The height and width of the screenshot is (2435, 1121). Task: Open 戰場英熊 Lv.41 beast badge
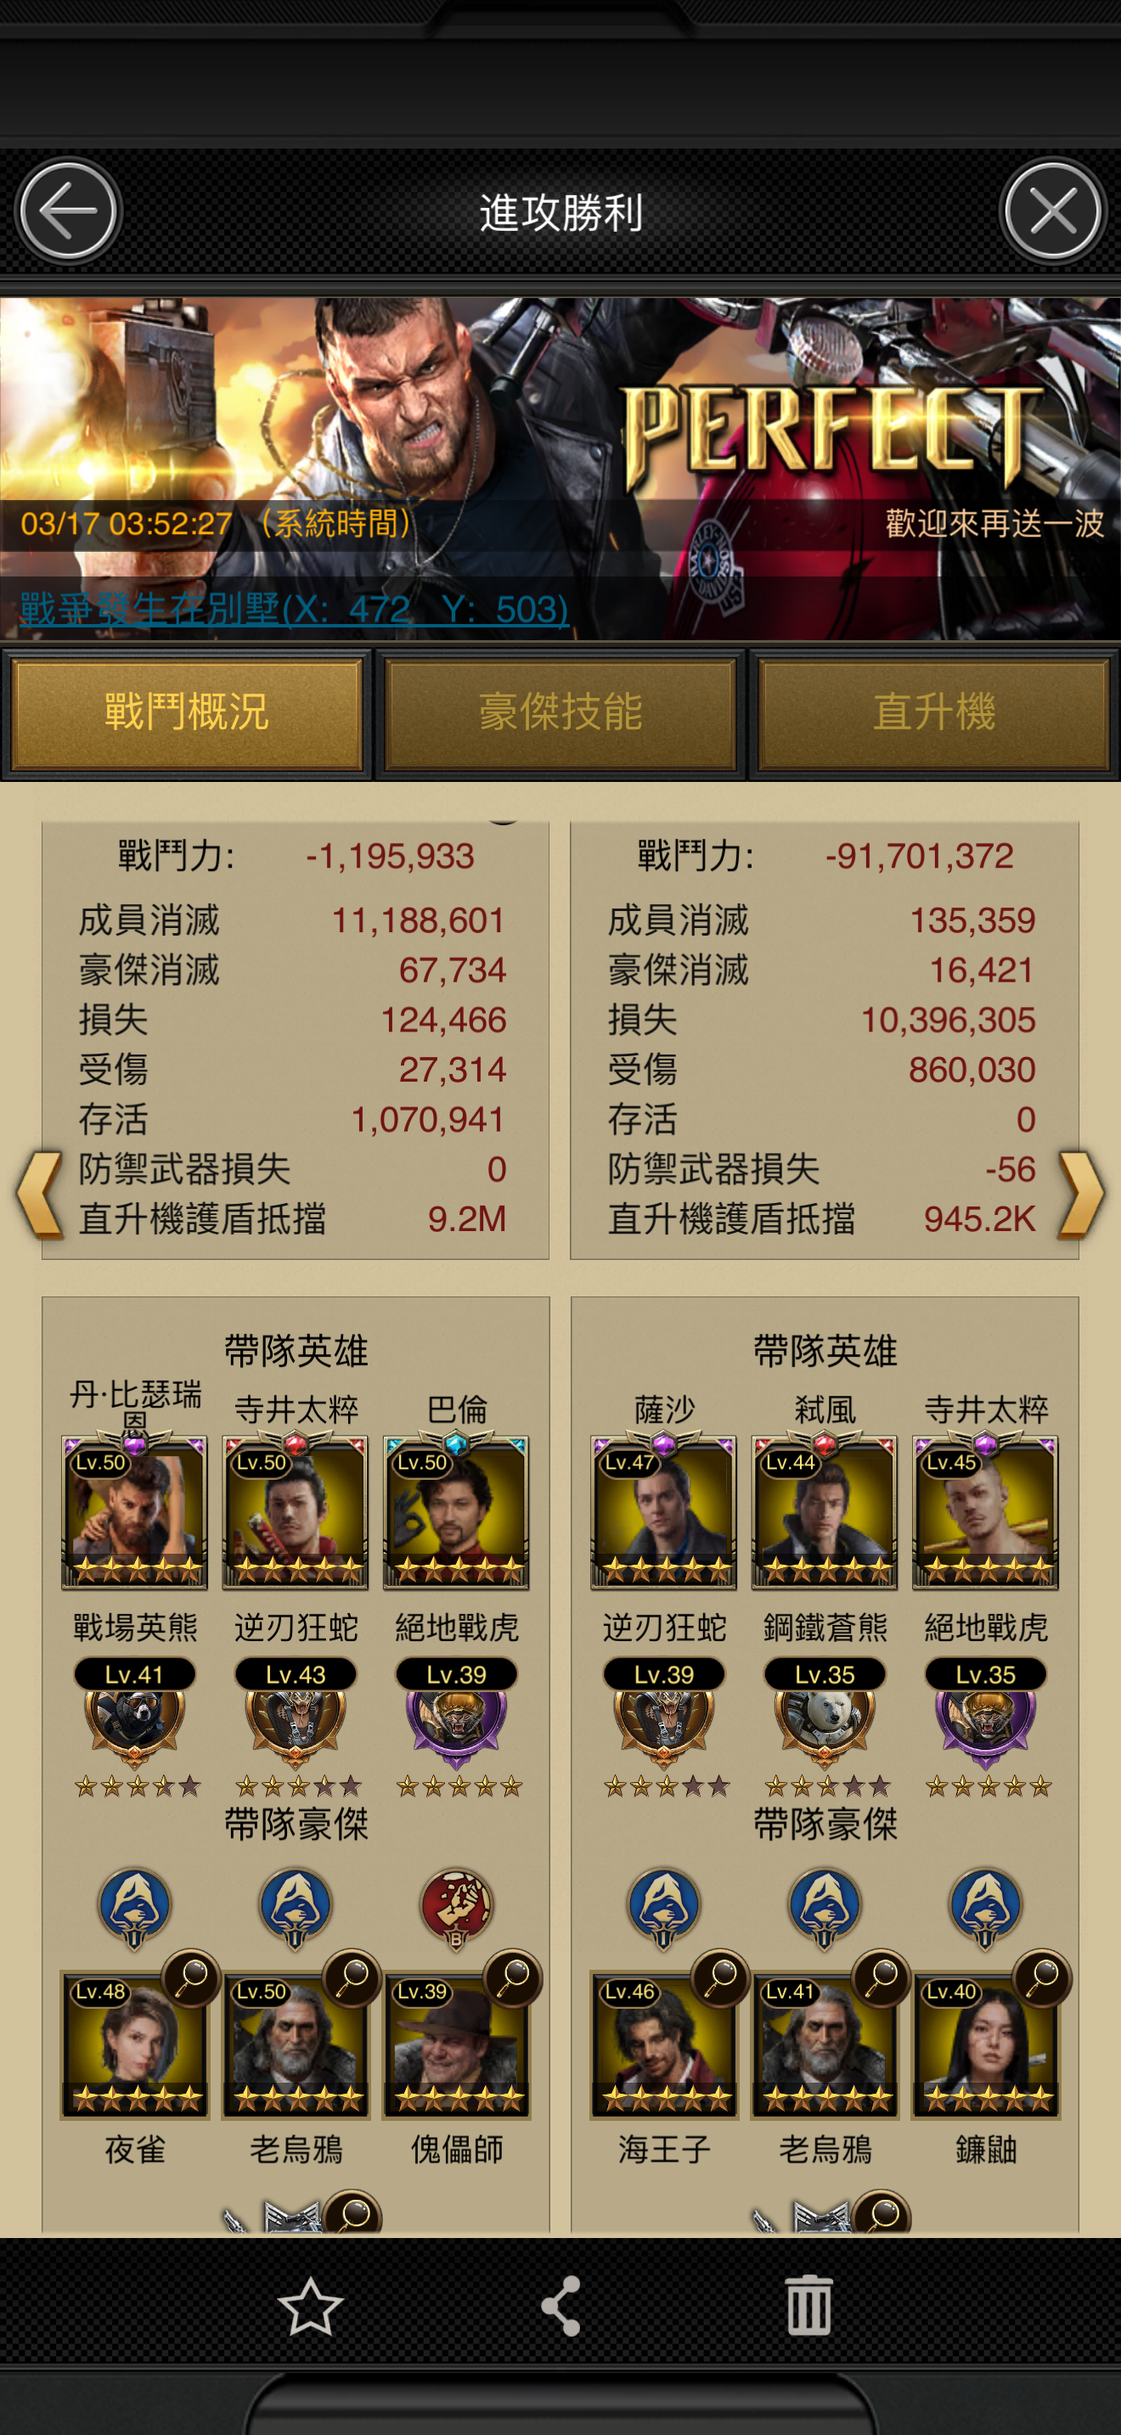(x=134, y=1711)
